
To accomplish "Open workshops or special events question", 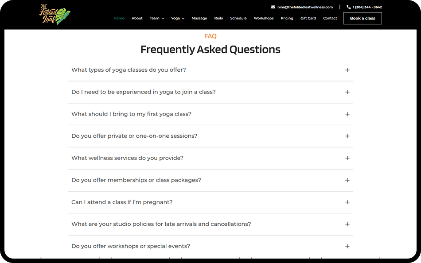I will pos(210,246).
